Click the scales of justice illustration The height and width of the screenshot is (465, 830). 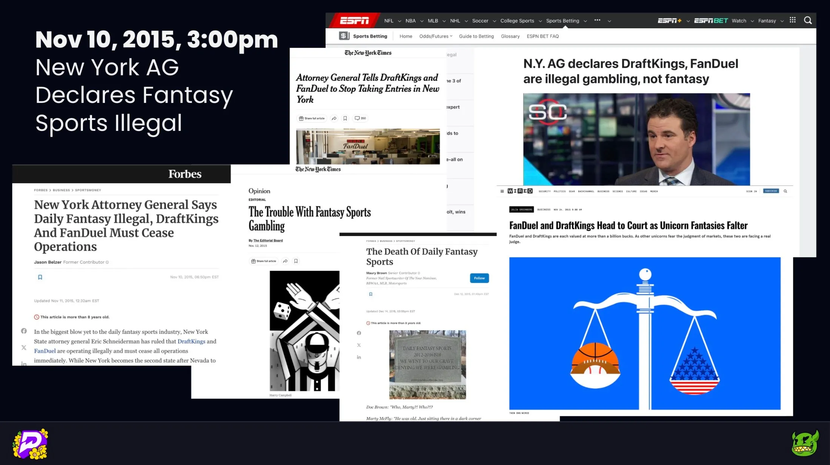(x=645, y=333)
